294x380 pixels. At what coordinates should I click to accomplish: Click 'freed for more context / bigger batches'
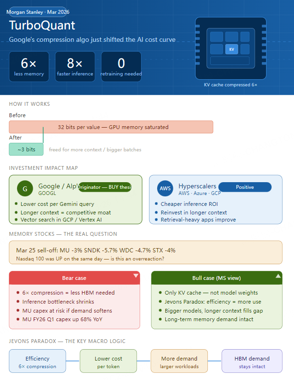95,149
